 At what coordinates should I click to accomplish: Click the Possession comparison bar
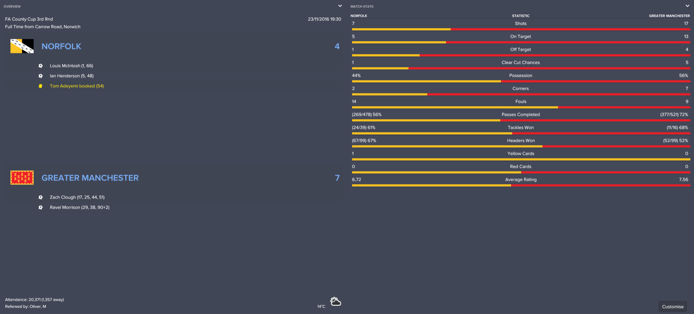tap(520, 81)
